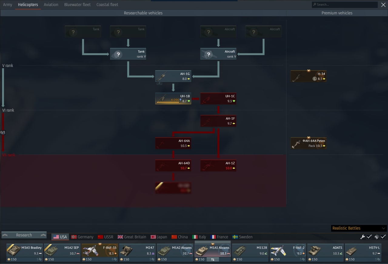Collapse the Research panel button
The image size is (388, 264).
tap(24, 235)
